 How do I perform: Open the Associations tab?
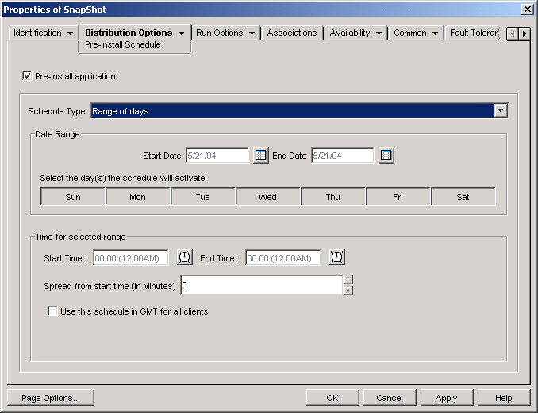[x=292, y=33]
